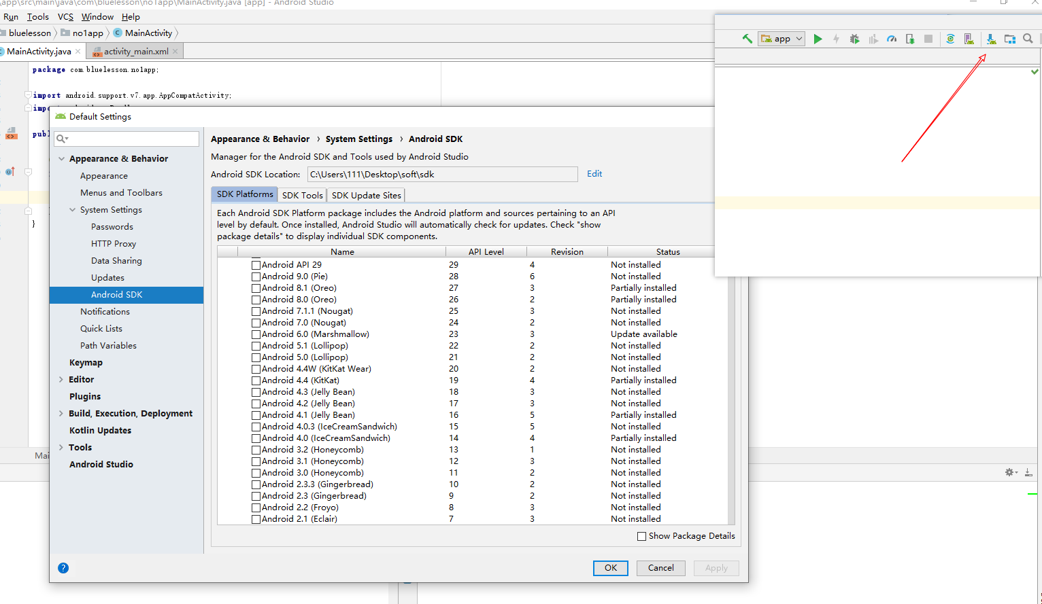The width and height of the screenshot is (1042, 604).
Task: Switch to the SDK Update Sites tab
Action: tap(367, 195)
